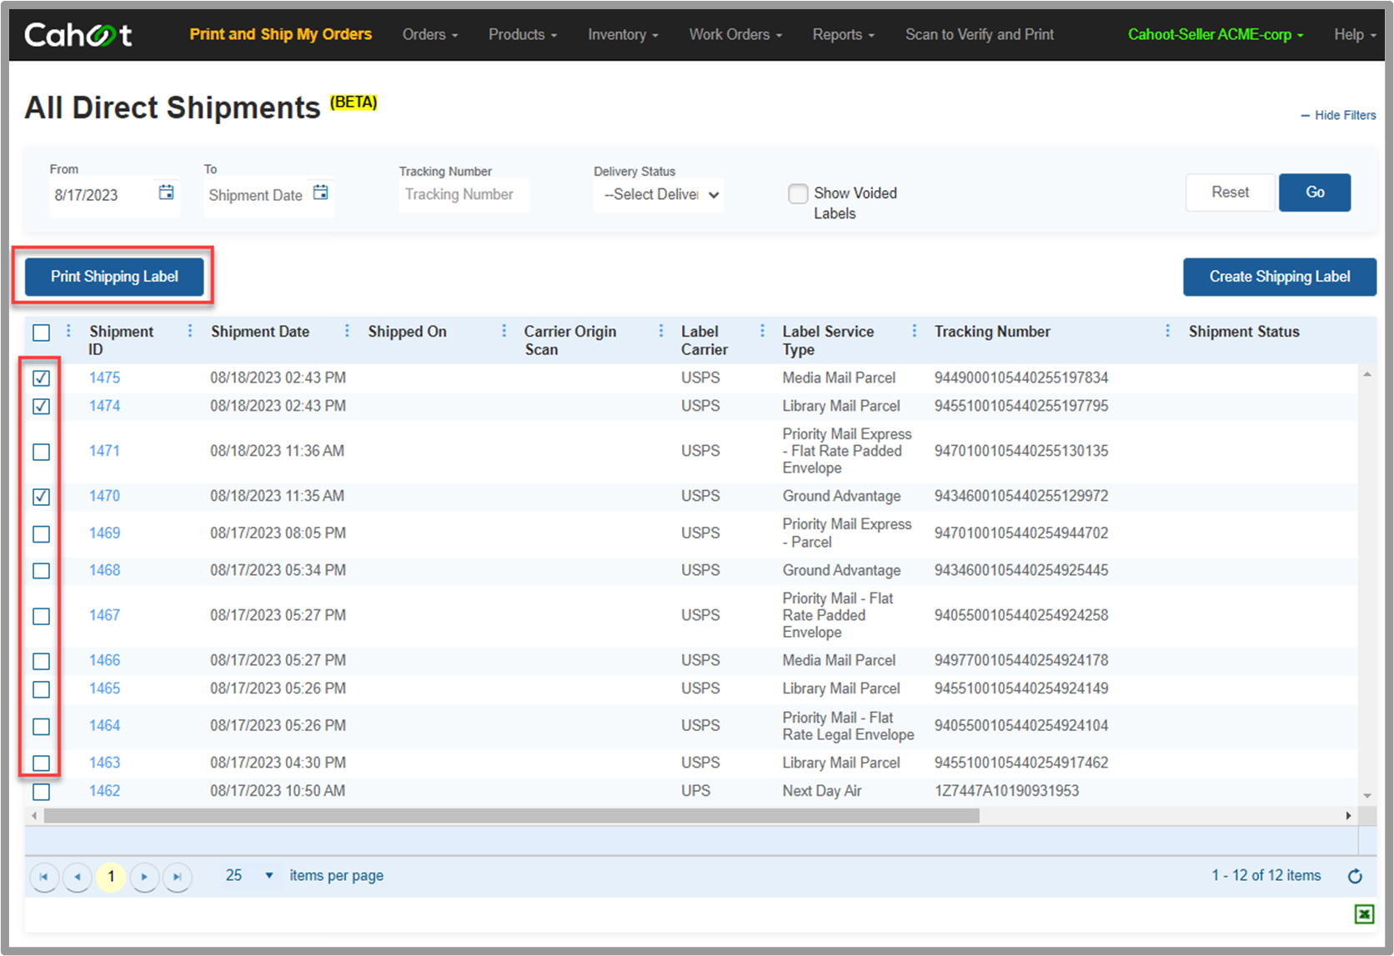This screenshot has width=1394, height=956.
Task: Open checkbox column options menu
Action: pos(68,331)
